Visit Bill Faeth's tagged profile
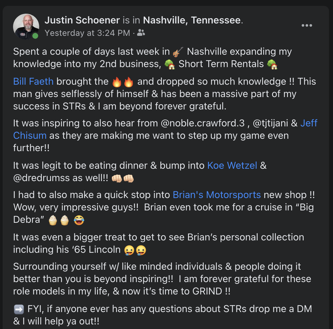This screenshot has width=333, height=329. point(33,81)
